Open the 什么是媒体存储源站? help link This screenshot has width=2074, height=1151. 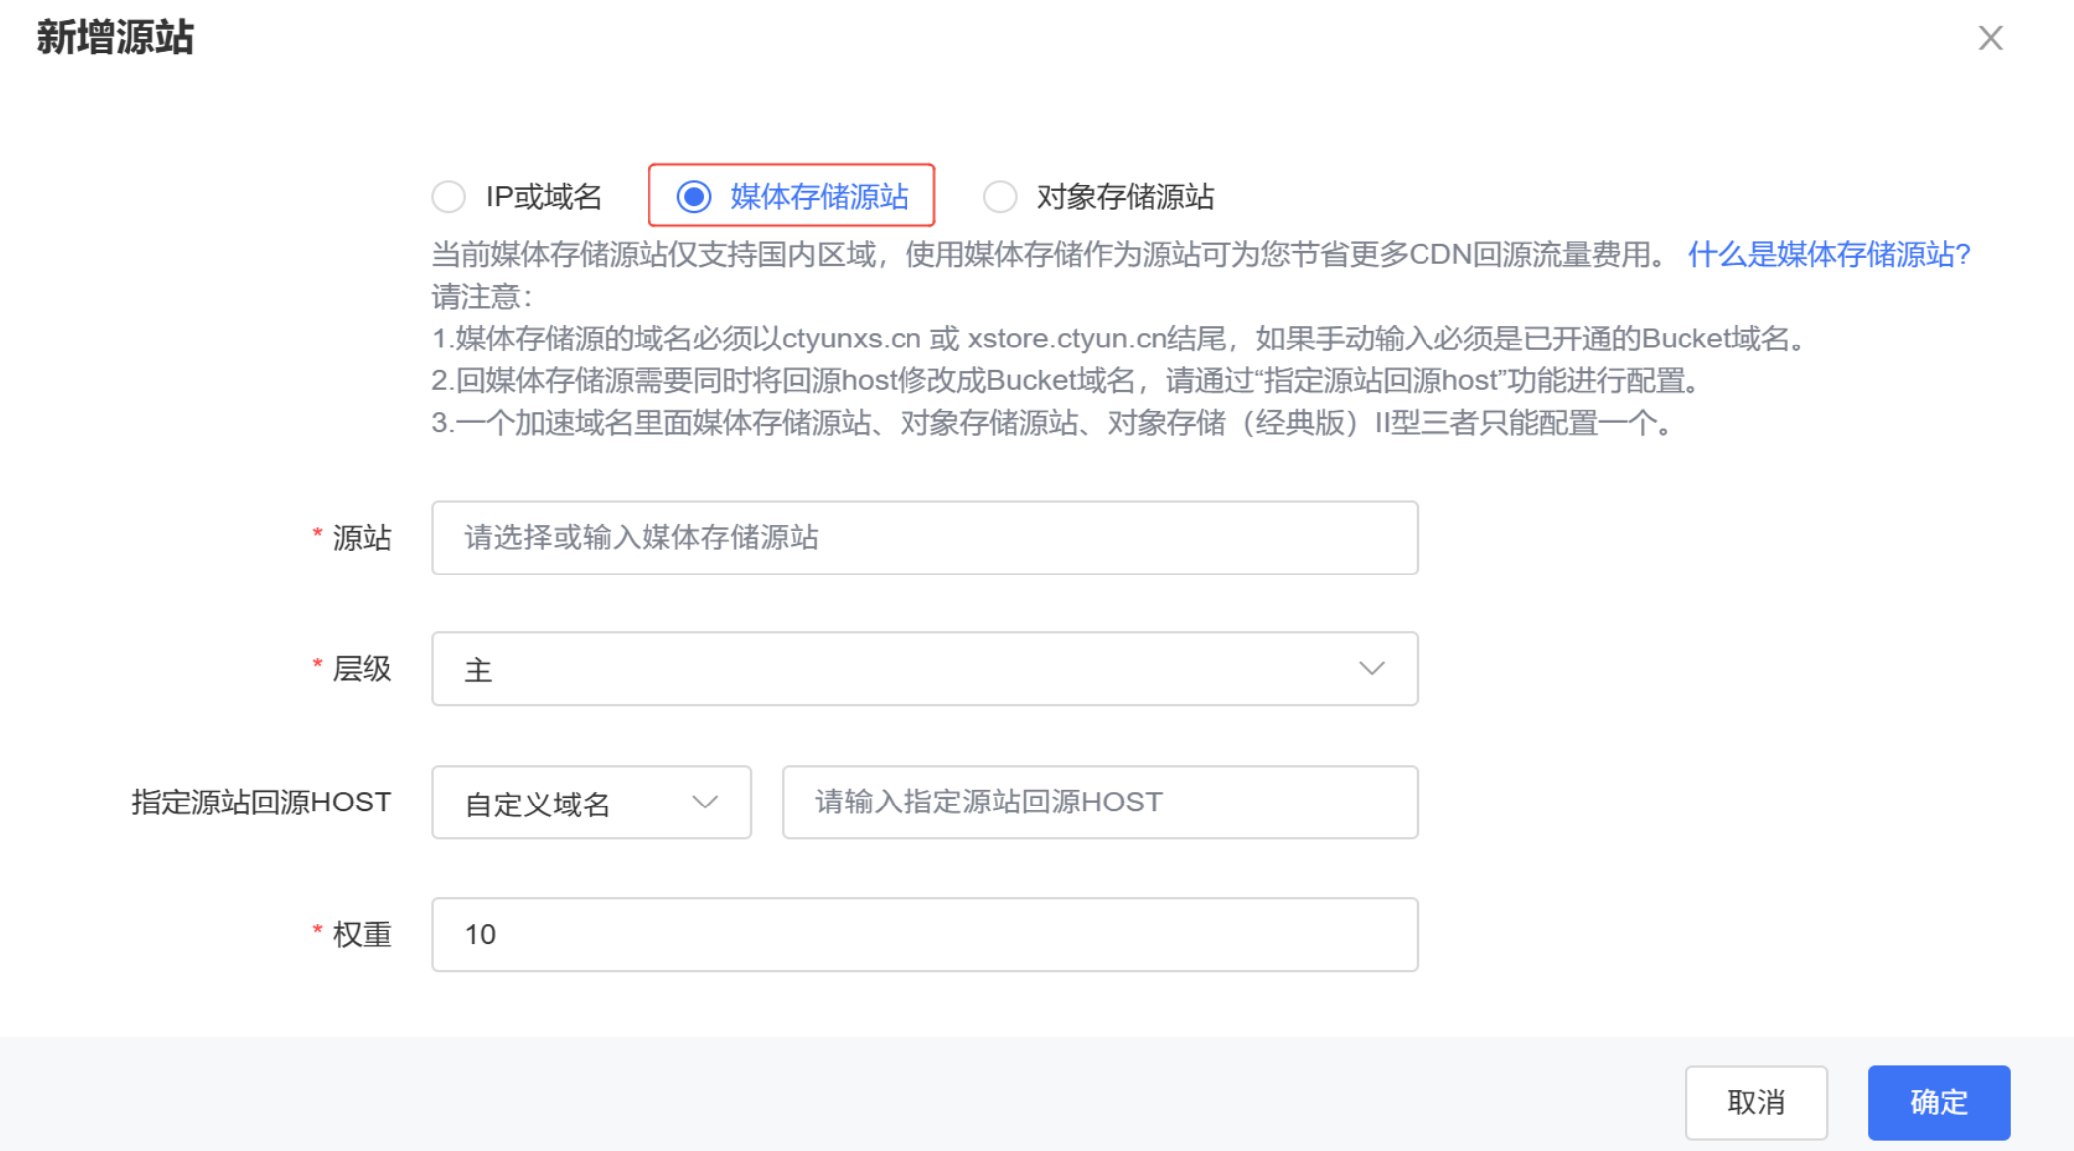click(x=1829, y=255)
